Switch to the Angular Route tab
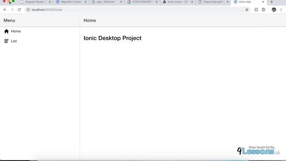Viewport: 286px width, 161px height. [x=36, y=2]
